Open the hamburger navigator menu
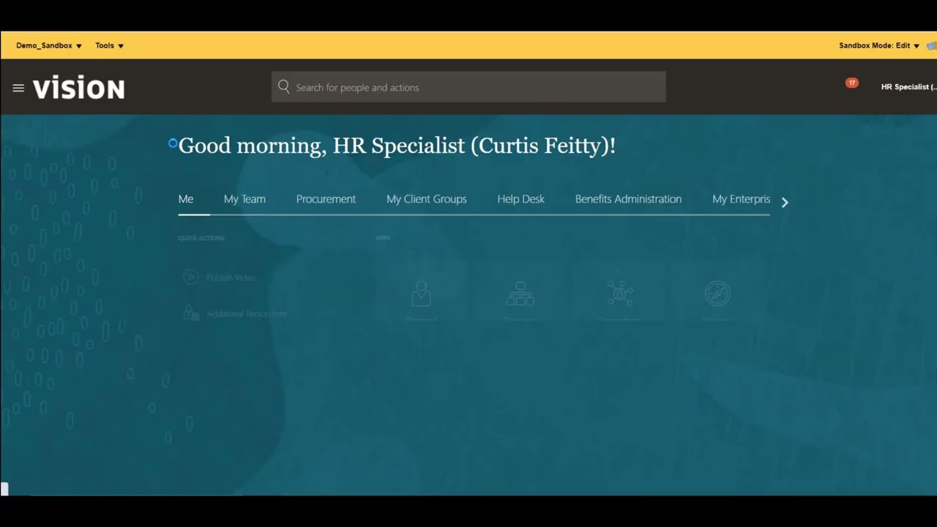The image size is (937, 527). point(18,88)
